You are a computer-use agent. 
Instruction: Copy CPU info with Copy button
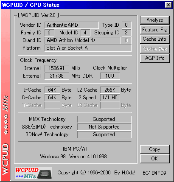click(x=155, y=149)
